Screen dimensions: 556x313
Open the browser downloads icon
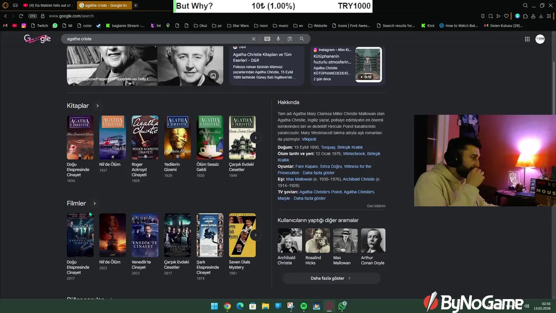tap(541, 16)
